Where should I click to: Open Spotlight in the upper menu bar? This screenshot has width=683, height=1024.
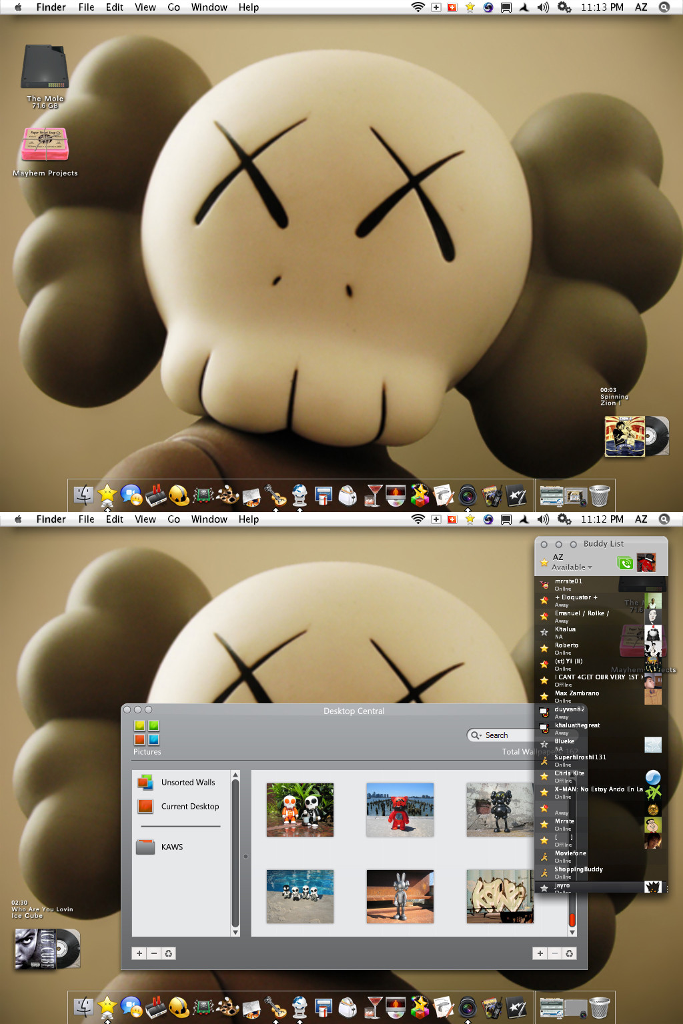tap(664, 7)
